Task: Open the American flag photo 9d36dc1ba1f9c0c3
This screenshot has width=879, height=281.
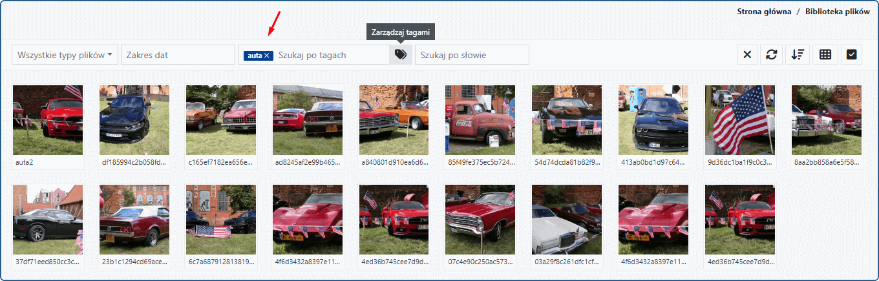Action: pyautogui.click(x=740, y=120)
